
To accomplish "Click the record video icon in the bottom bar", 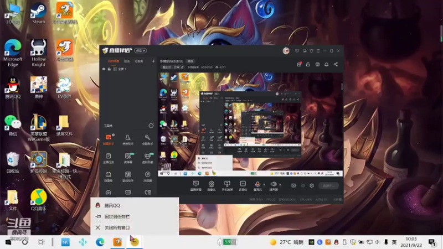I will tap(294, 186).
